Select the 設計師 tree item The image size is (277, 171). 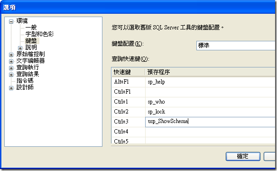coord(25,87)
